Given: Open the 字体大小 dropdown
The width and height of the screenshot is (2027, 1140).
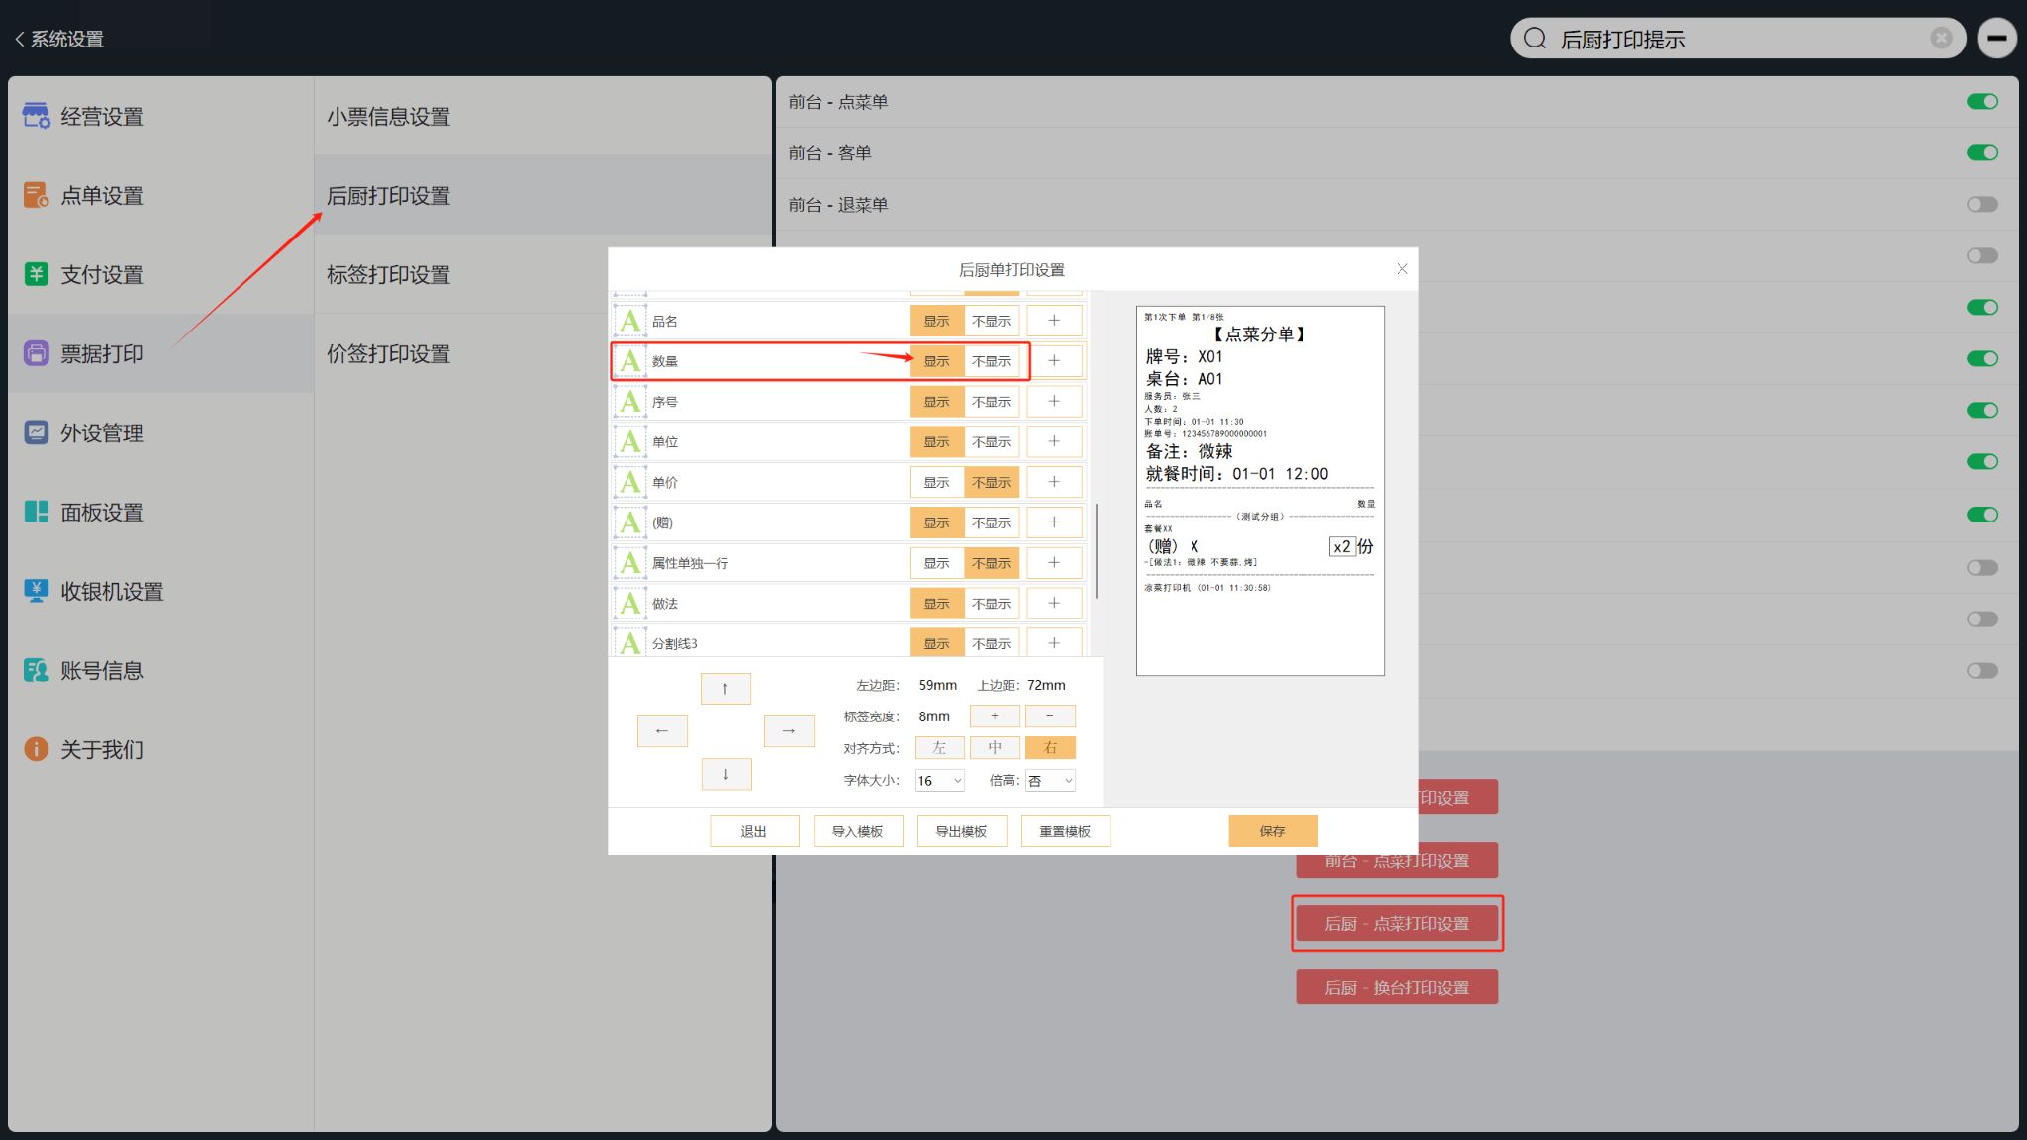Looking at the screenshot, I should tap(939, 781).
